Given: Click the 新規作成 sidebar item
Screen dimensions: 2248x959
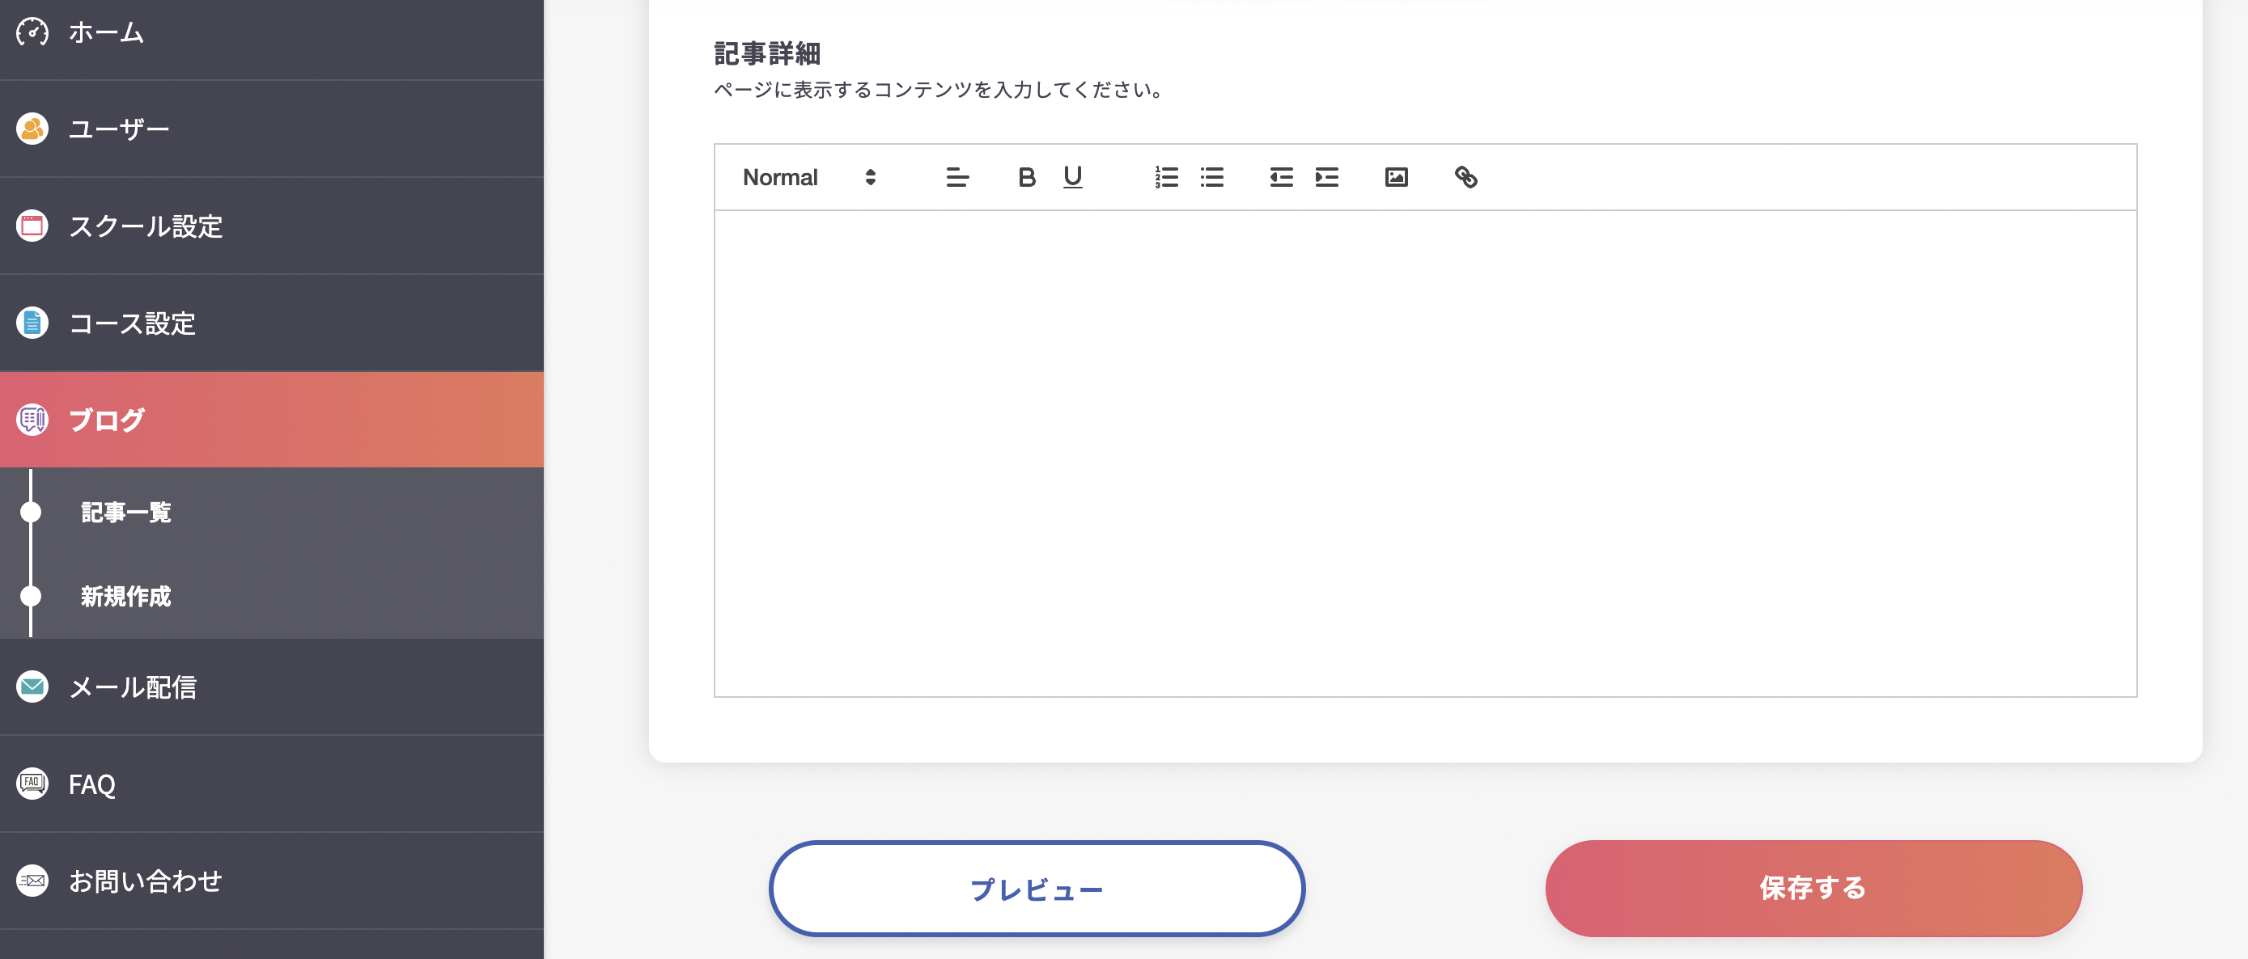Looking at the screenshot, I should pyautogui.click(x=126, y=598).
